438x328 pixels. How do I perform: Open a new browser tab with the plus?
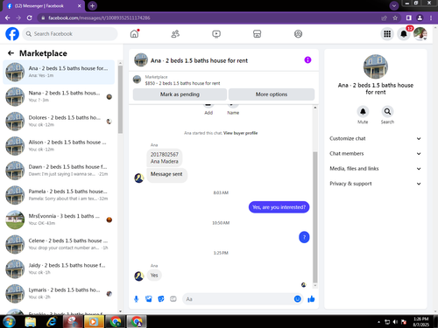[92, 6]
